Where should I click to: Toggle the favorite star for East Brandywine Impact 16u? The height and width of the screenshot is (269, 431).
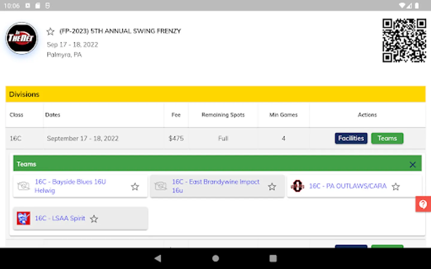[x=272, y=187]
